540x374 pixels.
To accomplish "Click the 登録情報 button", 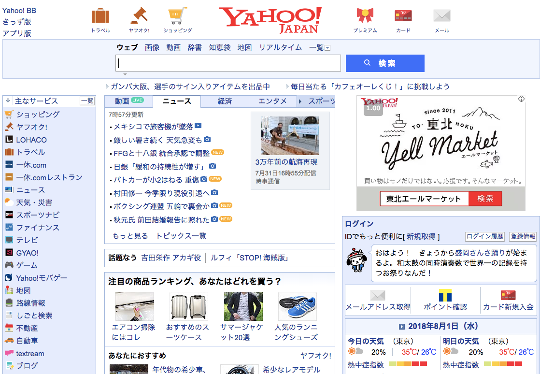I will pyautogui.click(x=523, y=237).
